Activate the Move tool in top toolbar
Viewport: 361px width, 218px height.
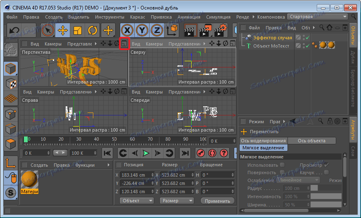tap(63, 30)
